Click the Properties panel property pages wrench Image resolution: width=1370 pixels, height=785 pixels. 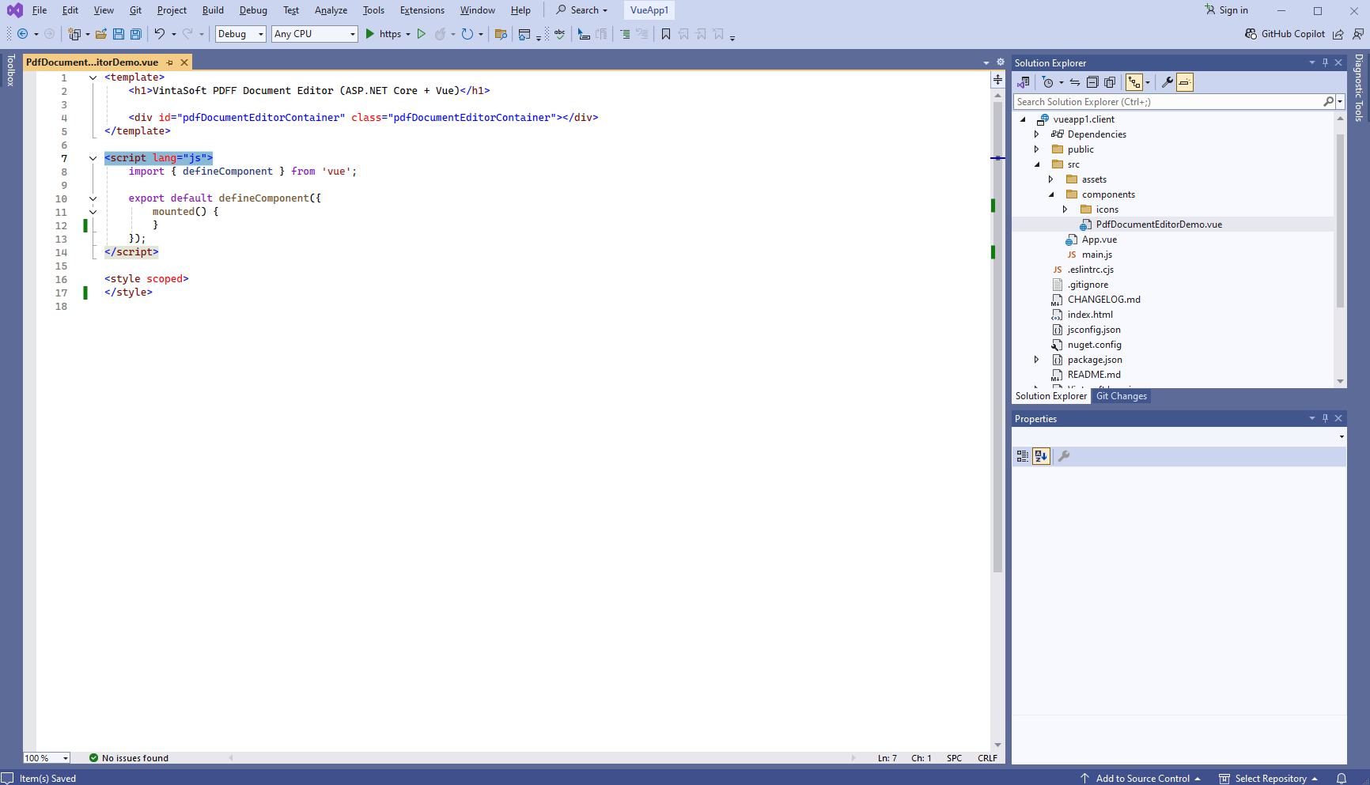(1064, 456)
